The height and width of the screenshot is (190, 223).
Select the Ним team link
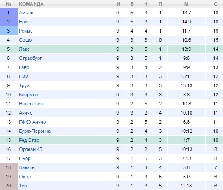click(x=24, y=76)
